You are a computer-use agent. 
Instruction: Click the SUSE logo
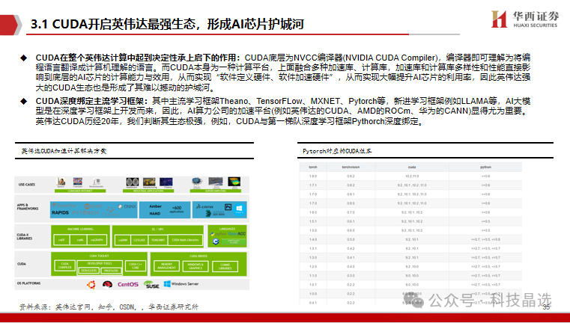point(151,285)
